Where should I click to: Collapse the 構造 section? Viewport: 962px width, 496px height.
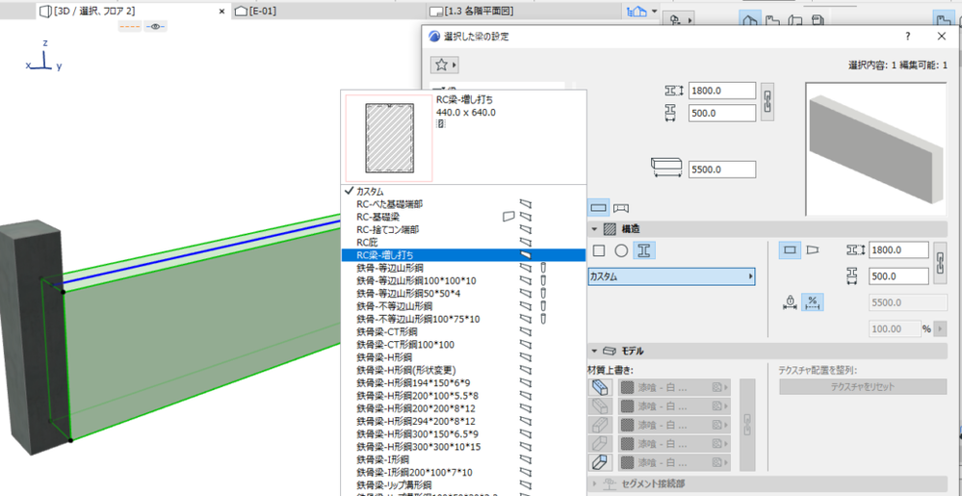[594, 229]
